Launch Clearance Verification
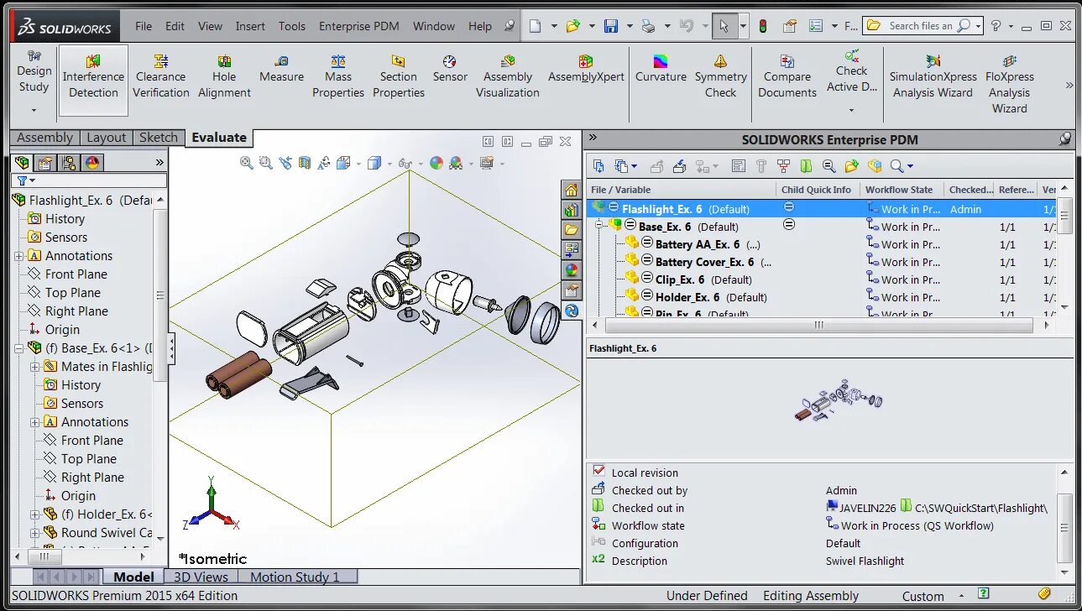Screen dimensions: 1082x611 (x=161, y=77)
